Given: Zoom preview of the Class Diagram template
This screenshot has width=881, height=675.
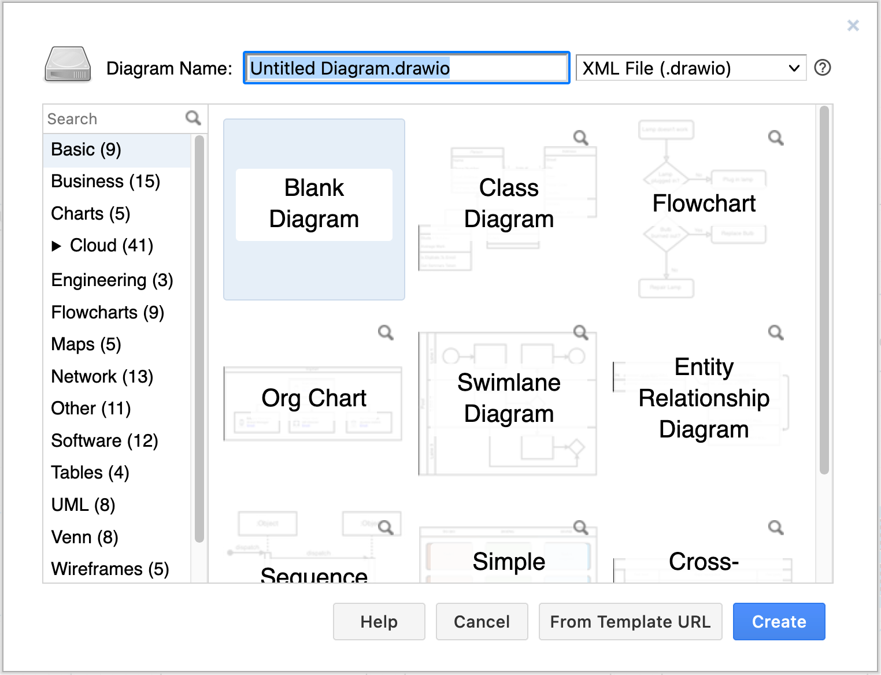Looking at the screenshot, I should coord(580,138).
